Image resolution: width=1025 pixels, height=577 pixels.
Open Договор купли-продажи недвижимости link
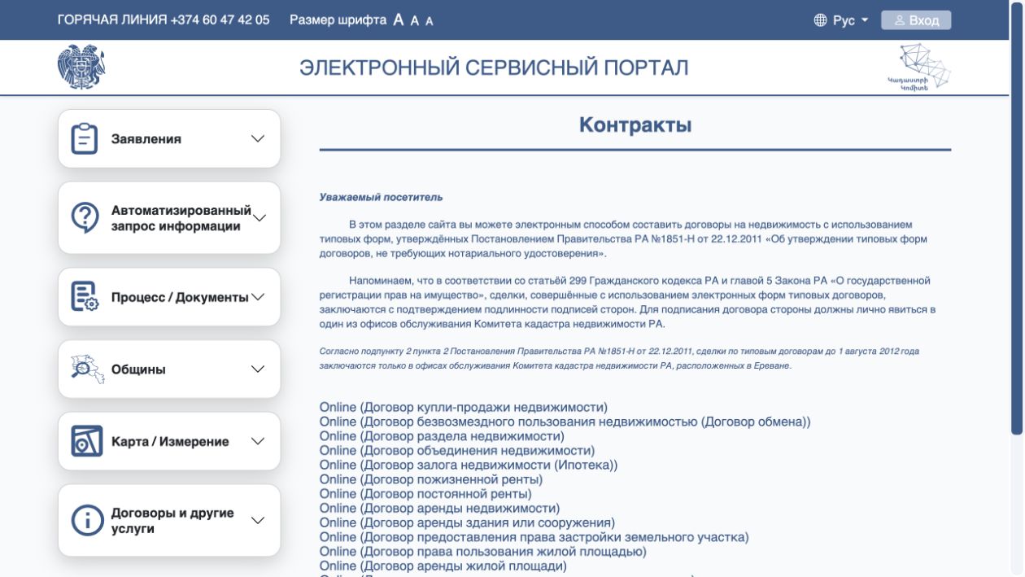463,407
